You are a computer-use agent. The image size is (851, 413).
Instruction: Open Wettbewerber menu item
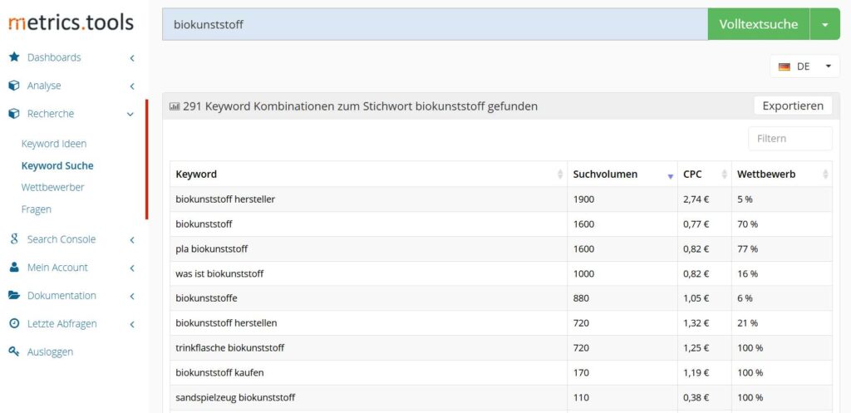(52, 187)
